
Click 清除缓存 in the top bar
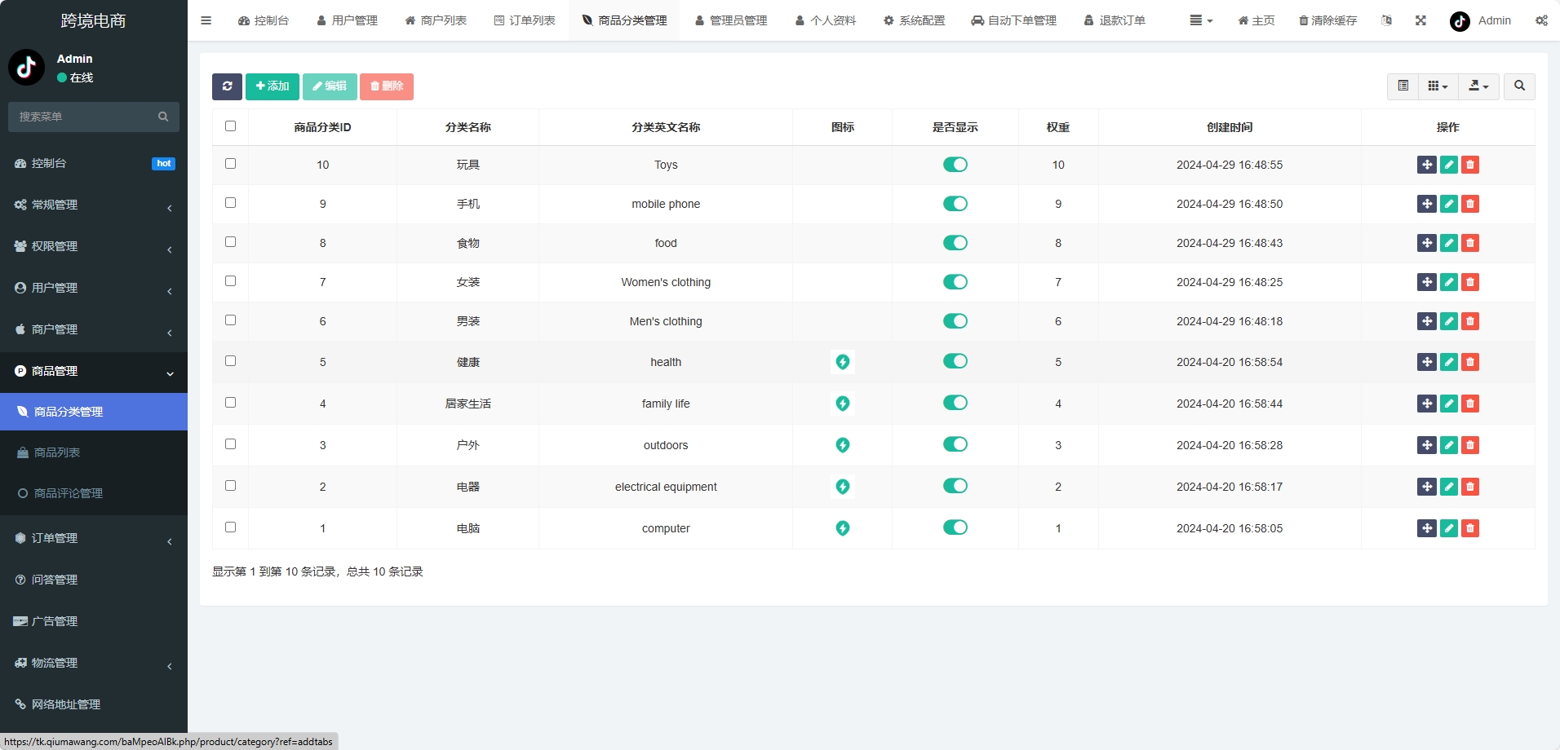click(1327, 20)
